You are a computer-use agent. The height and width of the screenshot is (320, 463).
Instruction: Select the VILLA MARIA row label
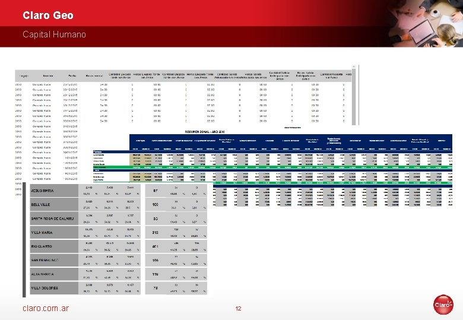click(x=54, y=232)
